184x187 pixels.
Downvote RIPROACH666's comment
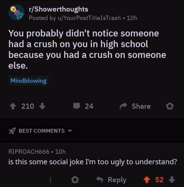pyautogui.click(x=172, y=180)
